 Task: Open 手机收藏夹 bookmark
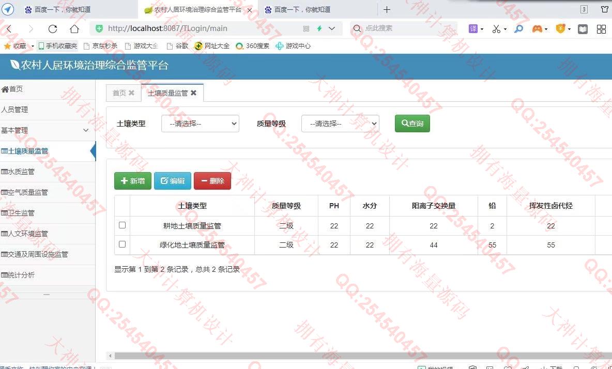click(57, 46)
